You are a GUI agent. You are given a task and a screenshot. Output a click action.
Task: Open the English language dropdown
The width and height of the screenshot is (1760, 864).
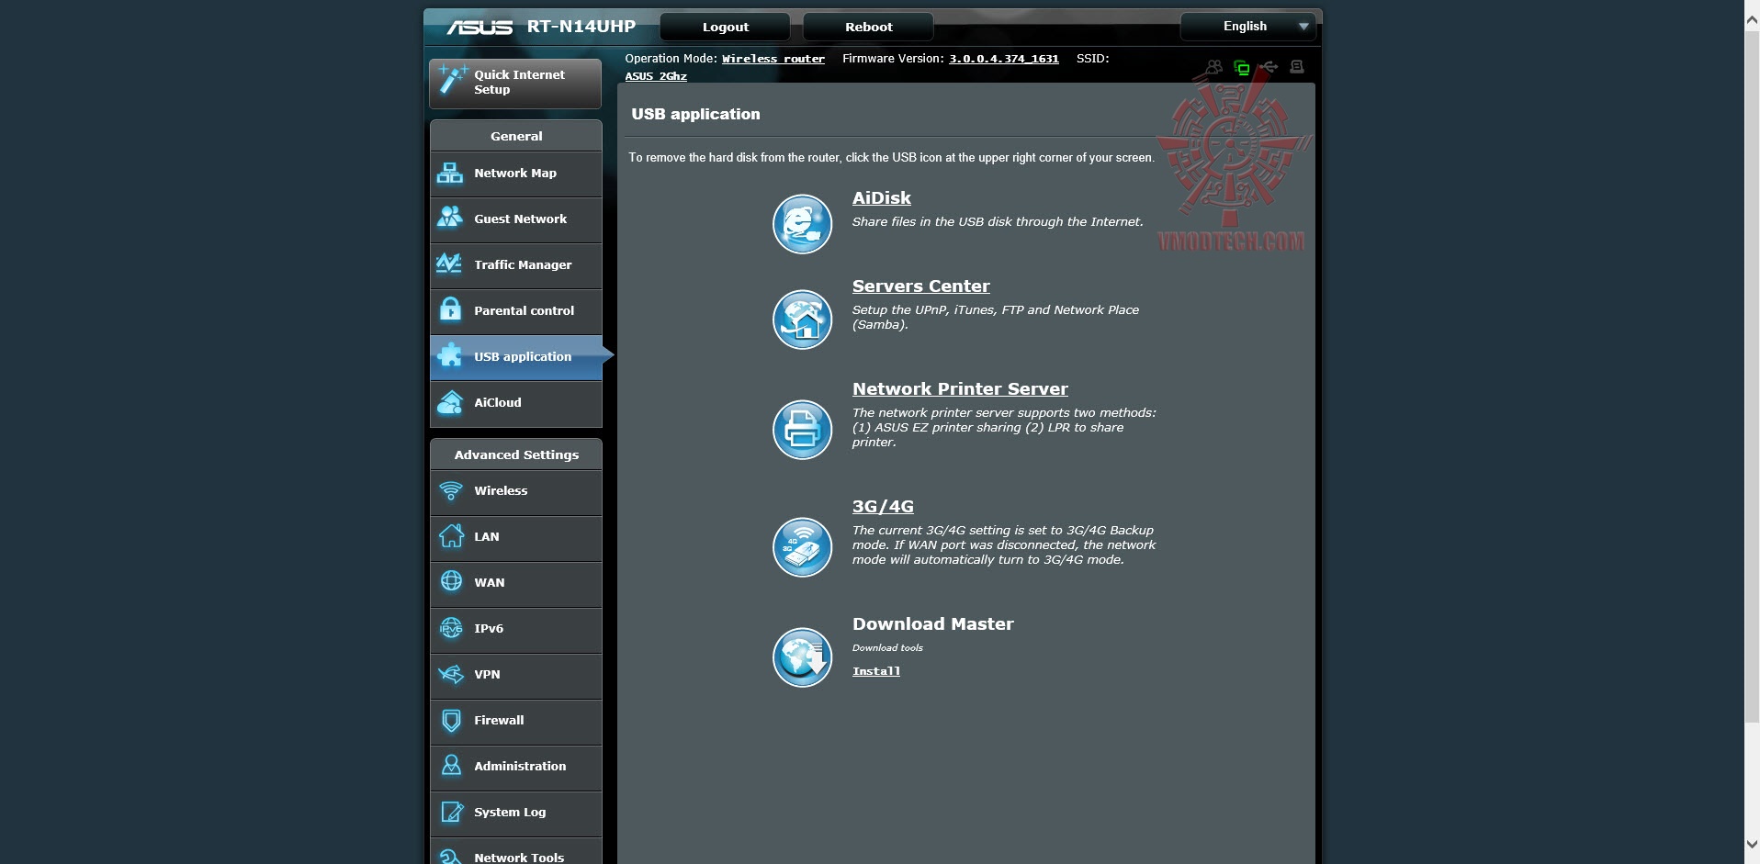[x=1247, y=27]
